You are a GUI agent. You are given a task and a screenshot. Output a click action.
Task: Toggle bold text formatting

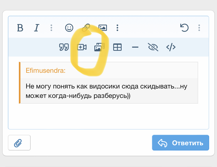pos(20,28)
